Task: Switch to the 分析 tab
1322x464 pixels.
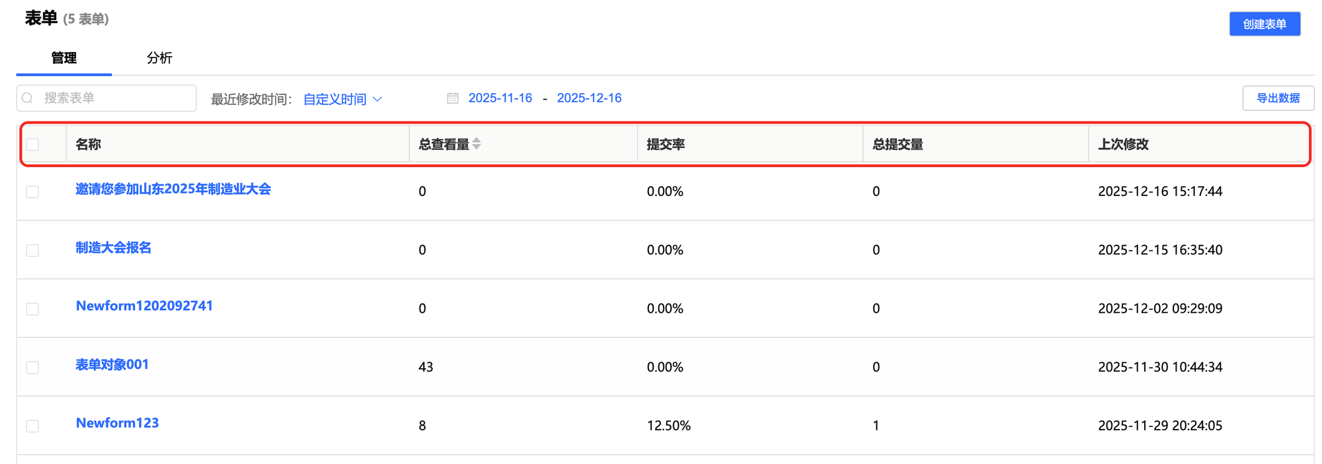Action: [x=159, y=58]
